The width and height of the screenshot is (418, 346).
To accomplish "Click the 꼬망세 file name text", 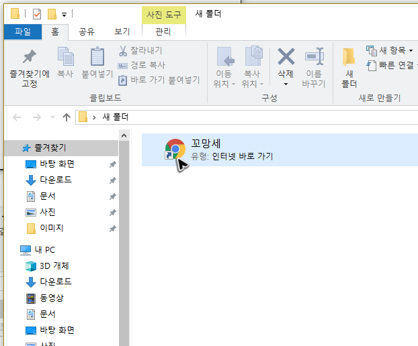I will click(206, 143).
